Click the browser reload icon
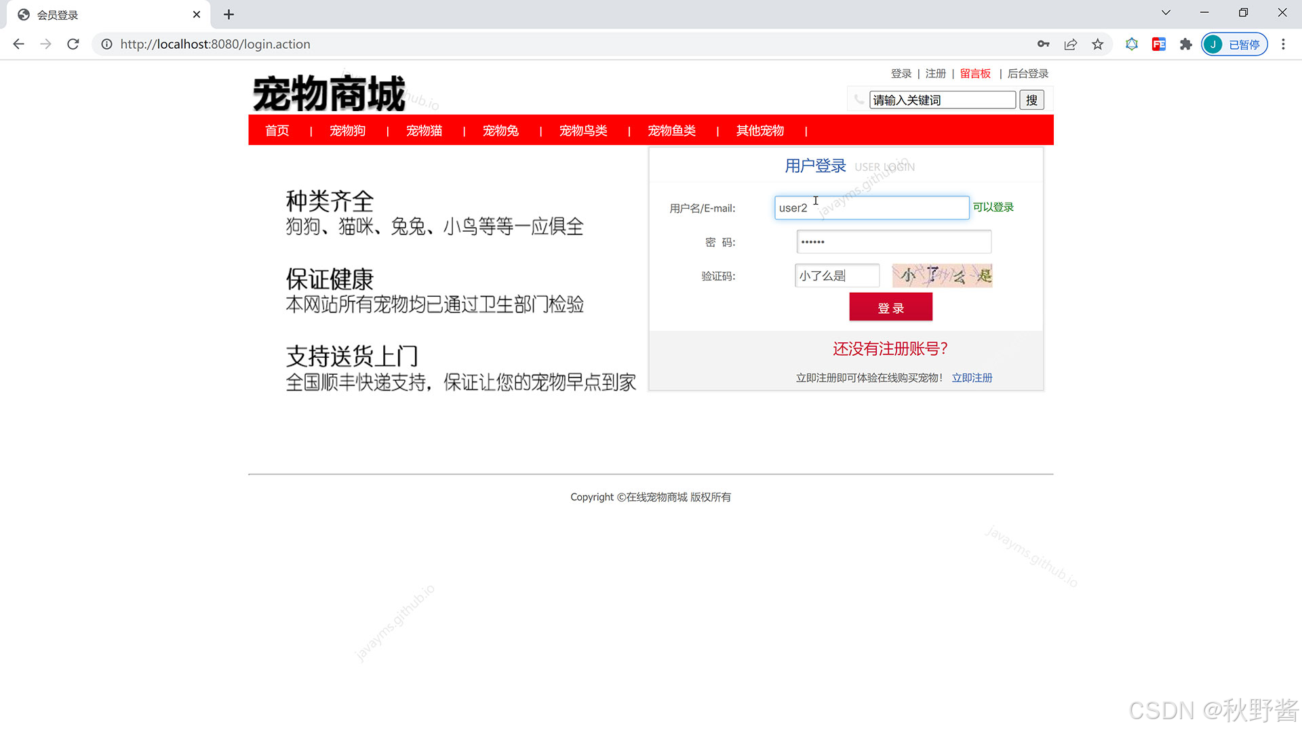The image size is (1302, 732). click(73, 44)
